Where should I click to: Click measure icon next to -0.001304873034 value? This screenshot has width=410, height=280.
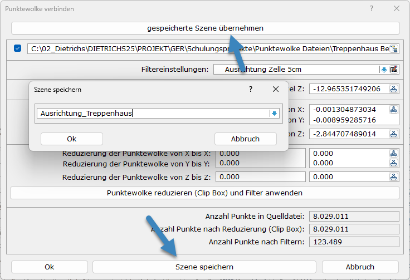[394, 109]
